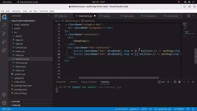The image size is (197, 111).
Task: Open the Explorer view in activity bar
Action: 4,17
